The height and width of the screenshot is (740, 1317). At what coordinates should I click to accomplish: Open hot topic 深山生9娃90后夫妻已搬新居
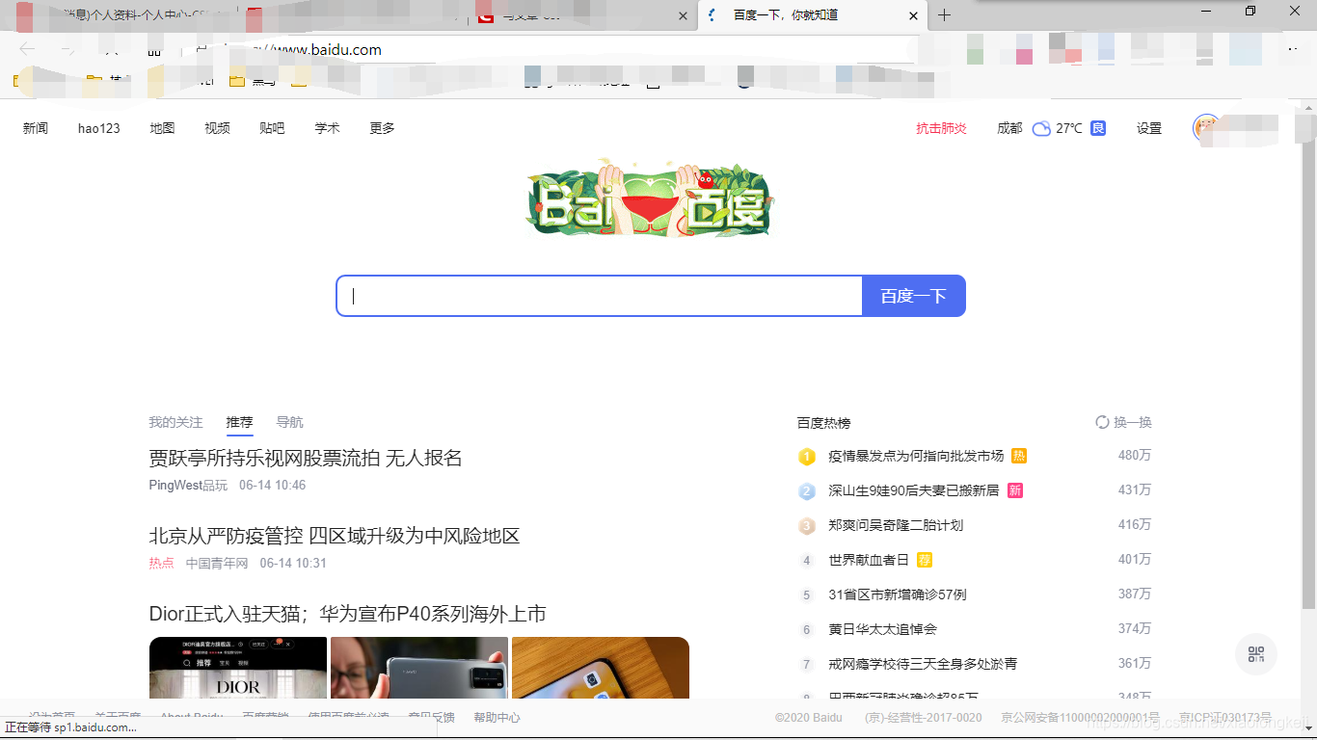click(x=914, y=490)
